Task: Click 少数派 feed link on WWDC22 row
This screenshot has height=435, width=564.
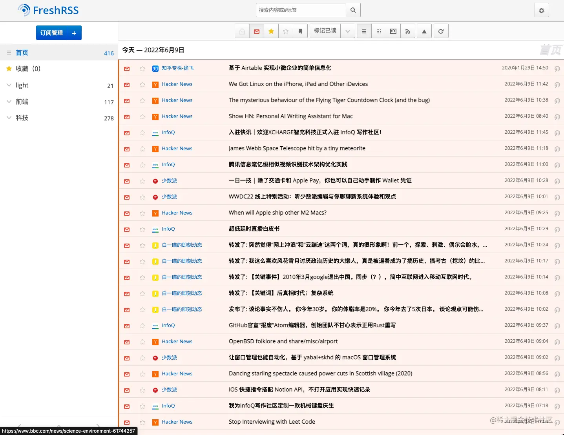Action: [169, 197]
